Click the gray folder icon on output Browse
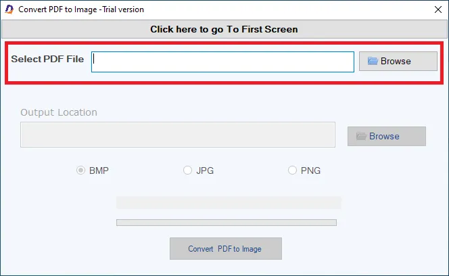The width and height of the screenshot is (449, 276). [361, 136]
